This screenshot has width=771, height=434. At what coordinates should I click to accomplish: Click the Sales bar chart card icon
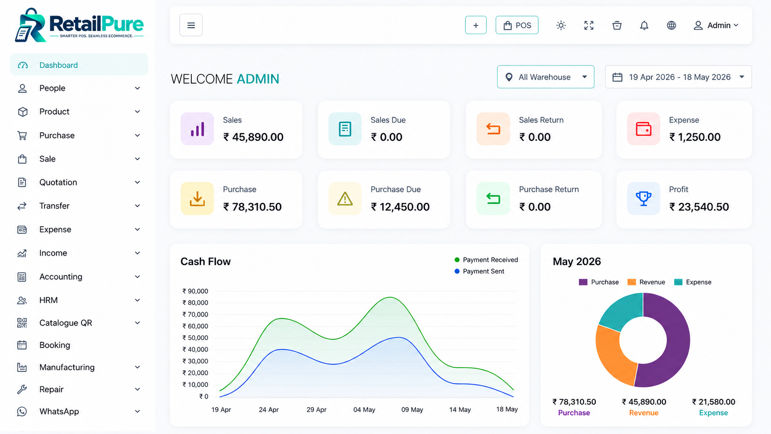[197, 129]
